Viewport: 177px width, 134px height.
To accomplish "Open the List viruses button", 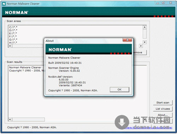I will click(163, 109).
